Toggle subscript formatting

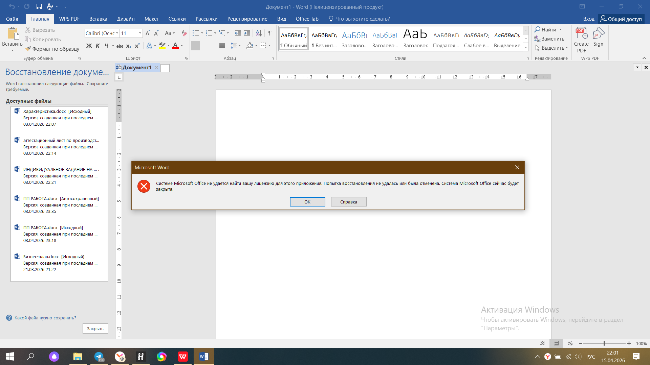tap(129, 46)
